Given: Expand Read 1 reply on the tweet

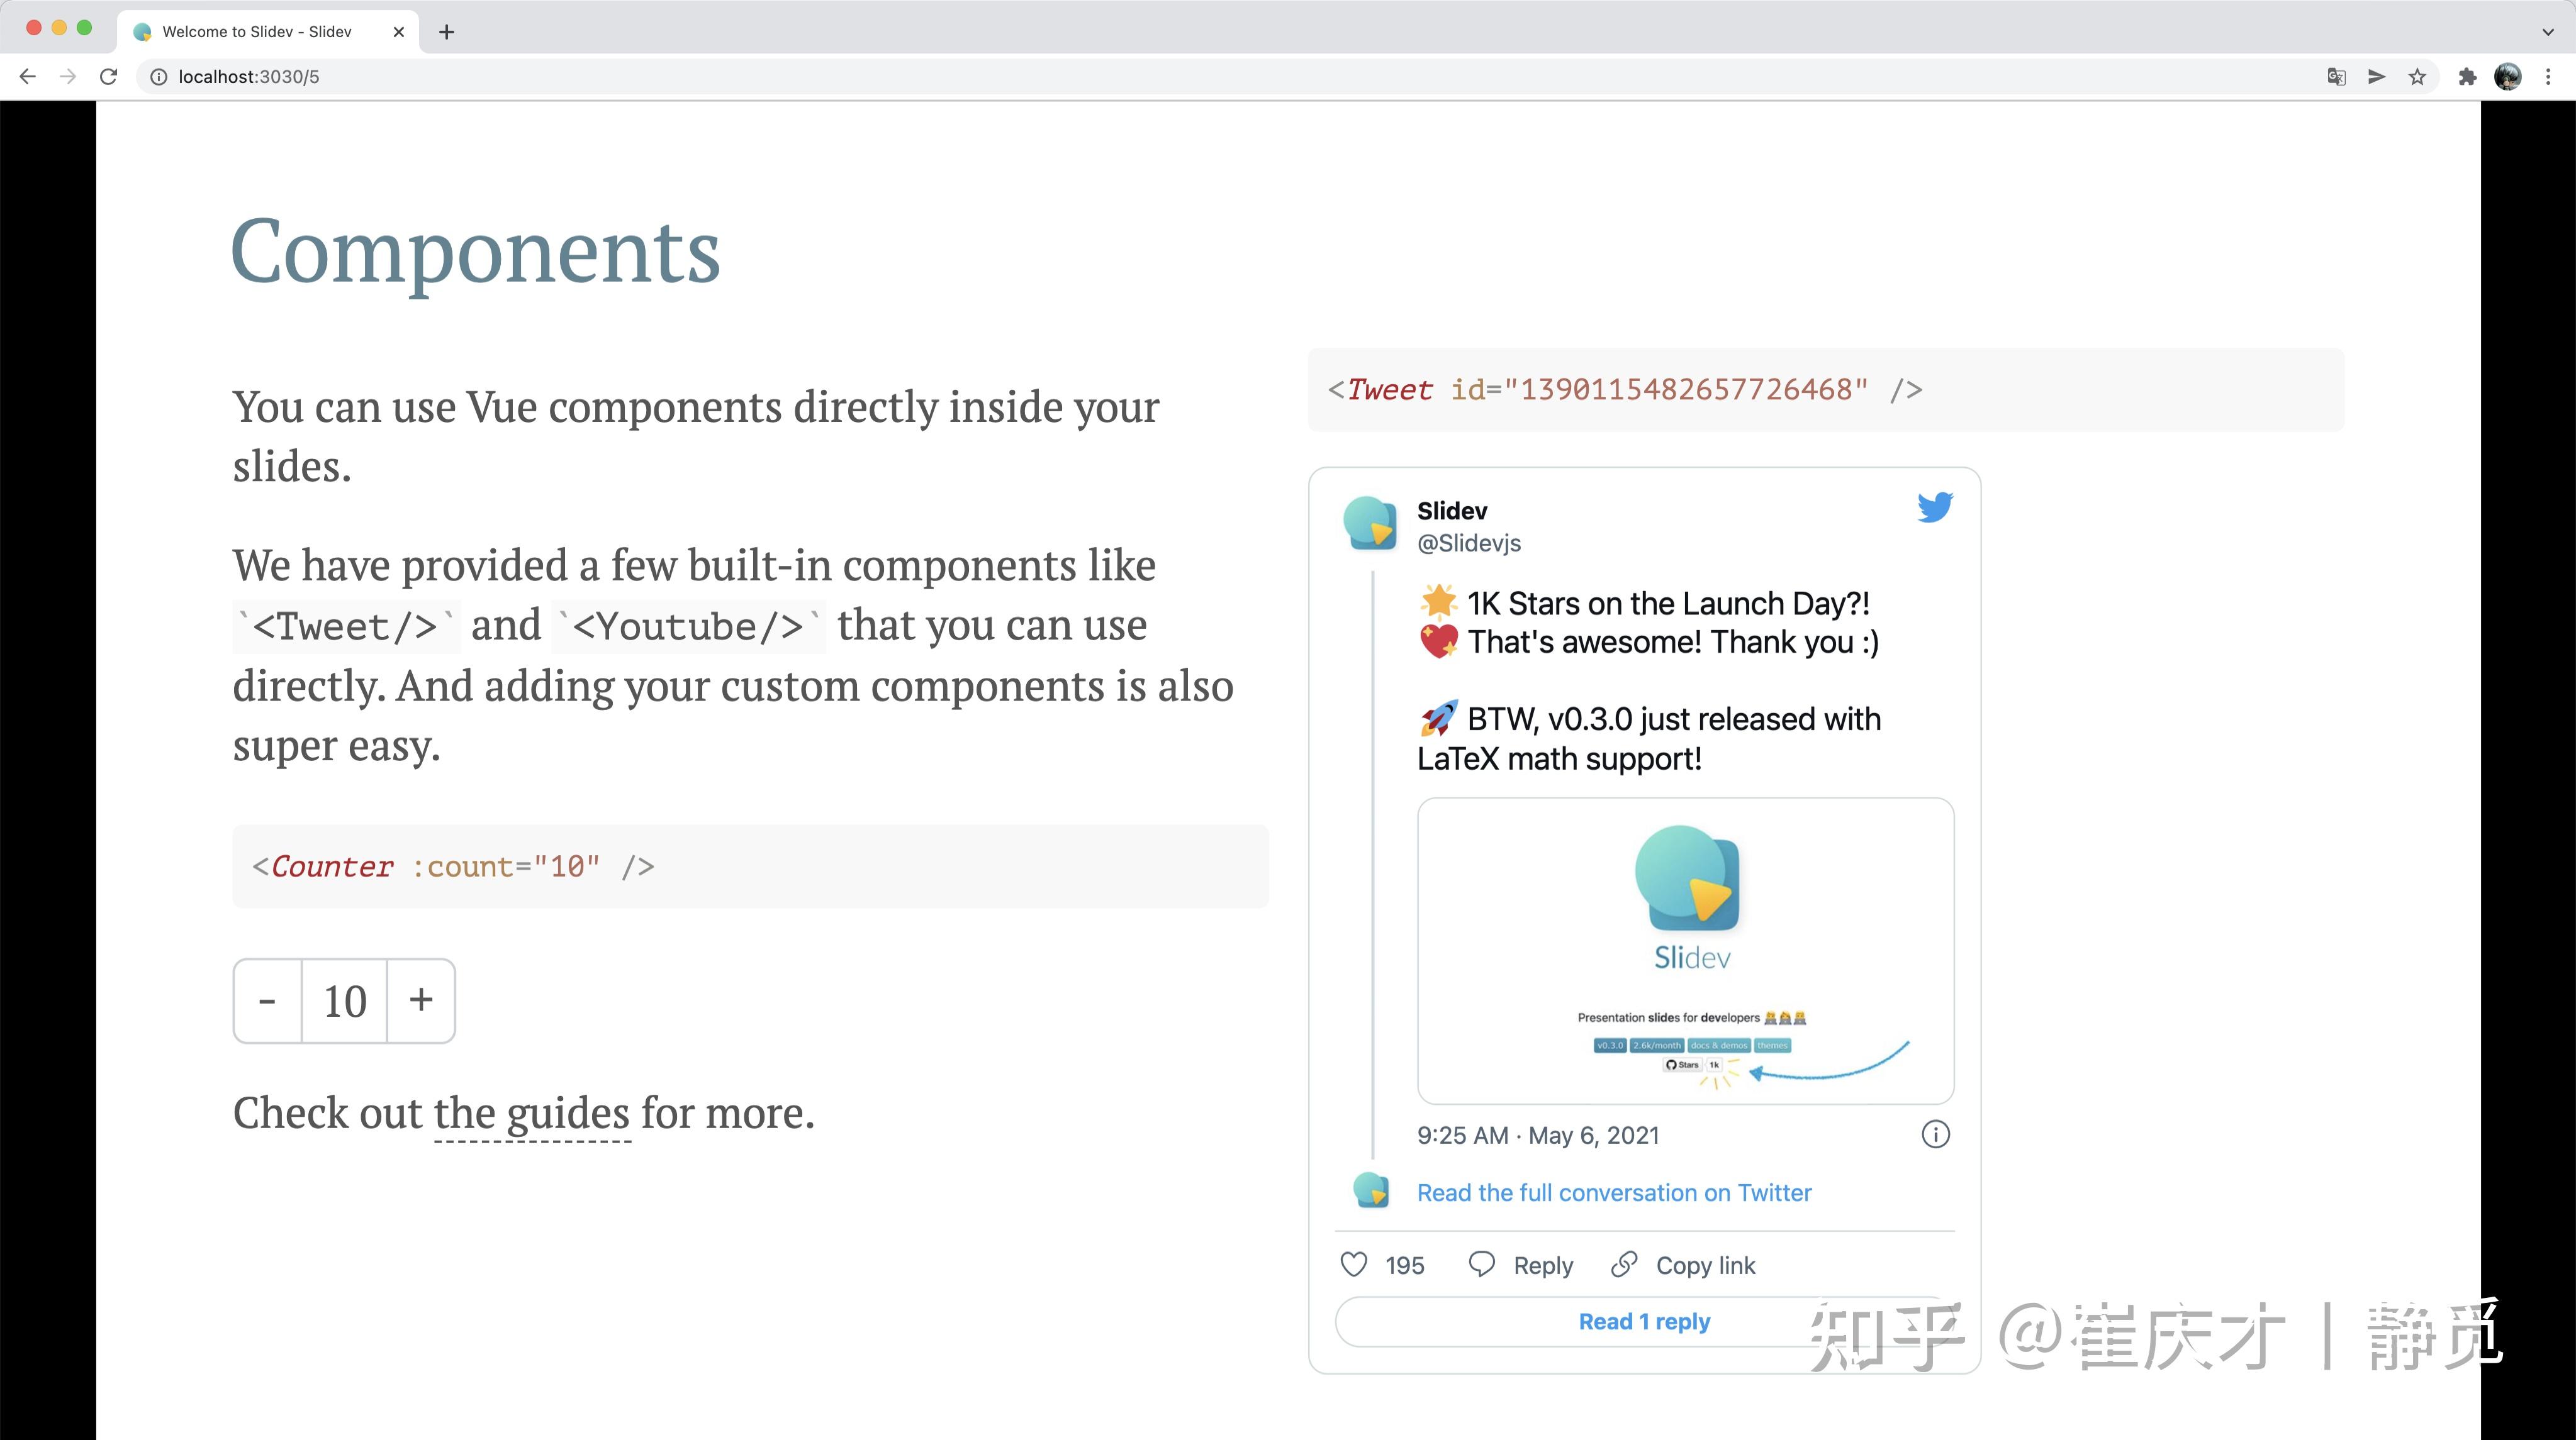Looking at the screenshot, I should point(1644,1321).
